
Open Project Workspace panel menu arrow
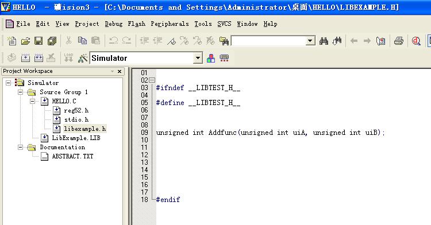click(112, 71)
